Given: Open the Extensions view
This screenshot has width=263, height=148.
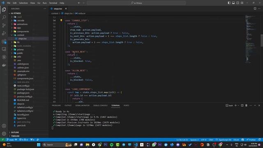Looking at the screenshot, I should 4,41.
